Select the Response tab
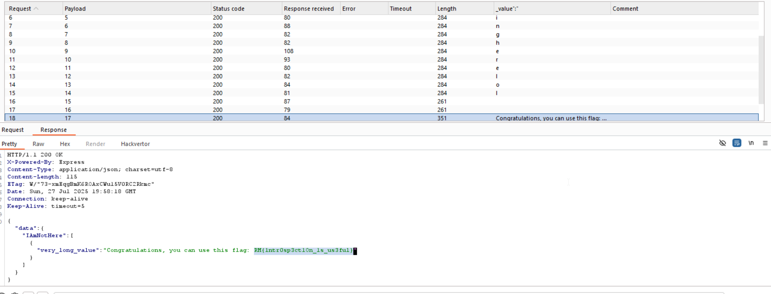 [53, 130]
